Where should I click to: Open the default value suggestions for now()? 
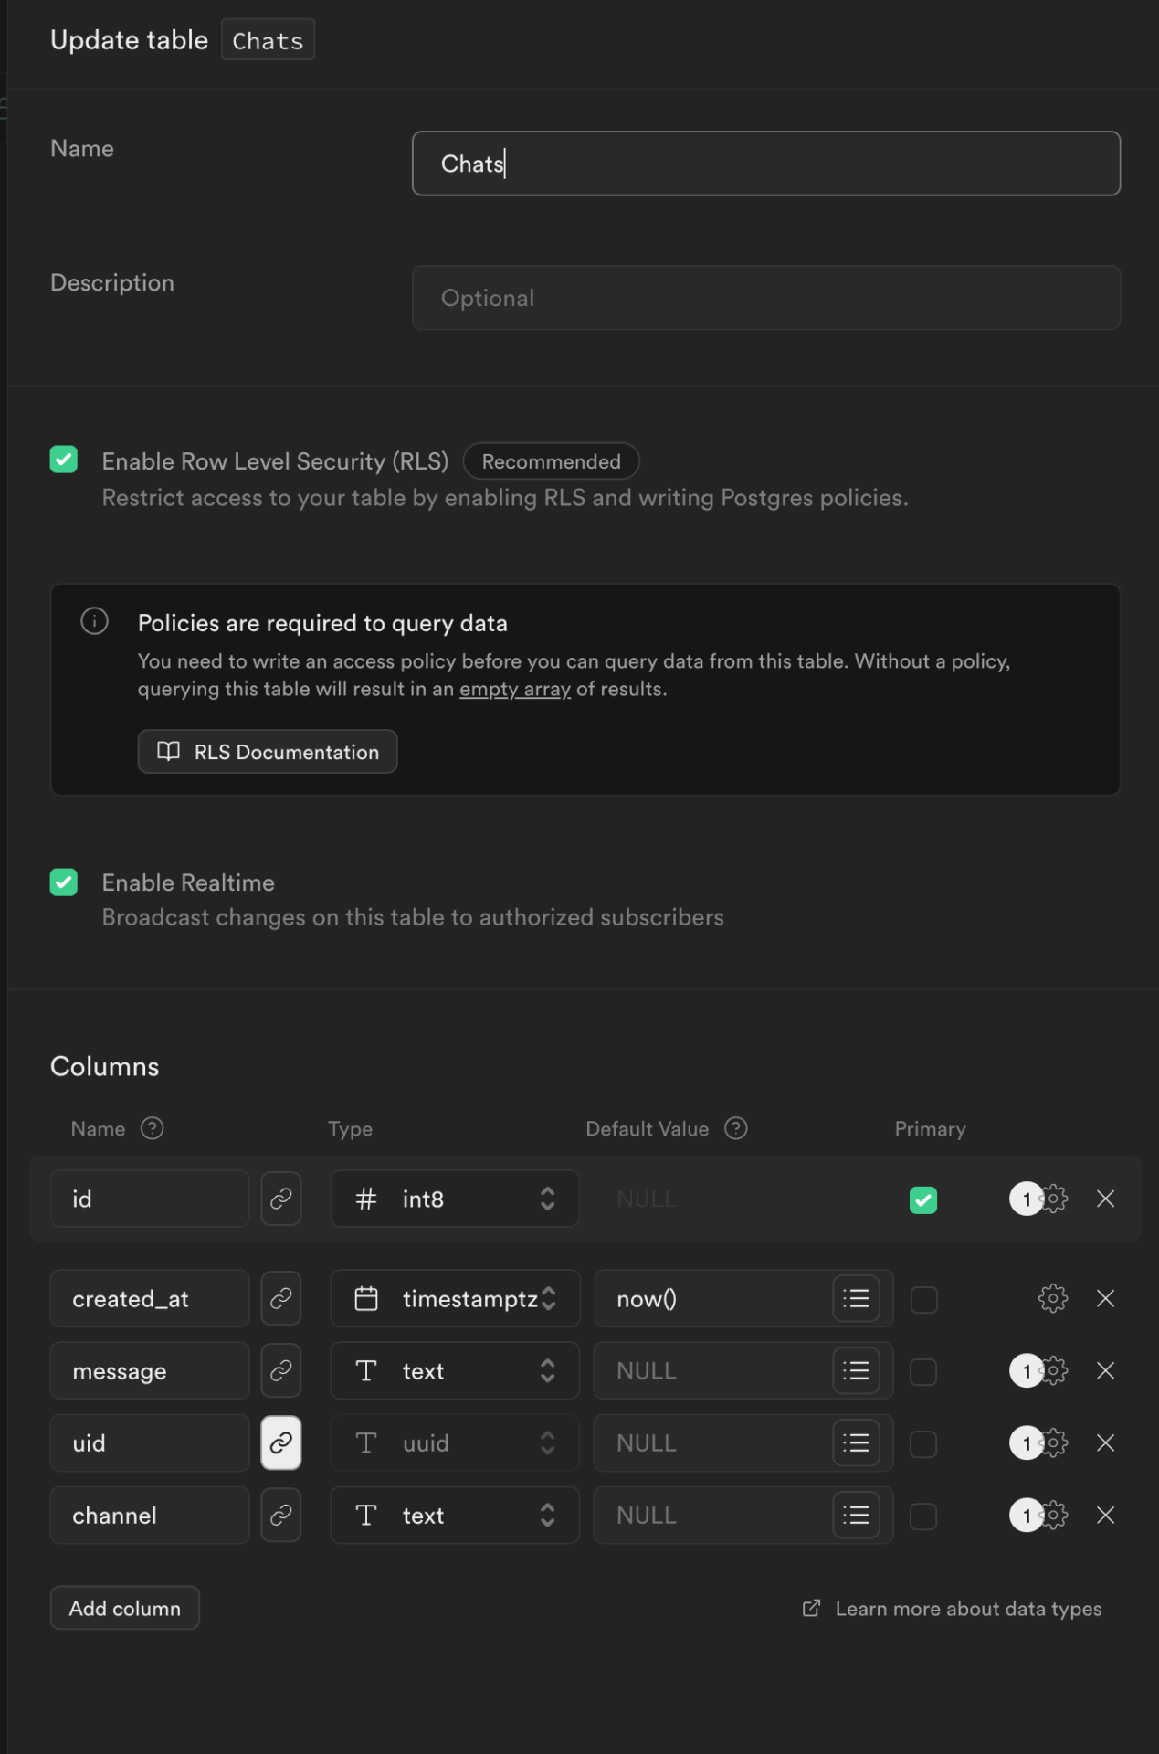click(856, 1298)
